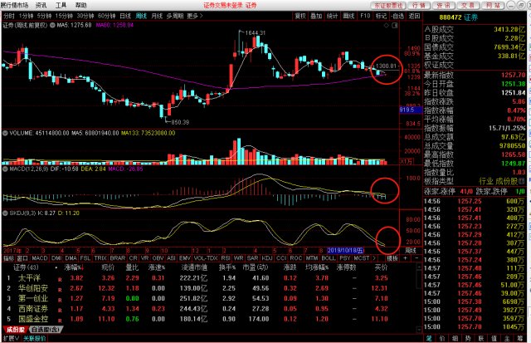Switch to the 日线 daily chart period
Viewport: 531px width, 343px height.
coord(124,16)
